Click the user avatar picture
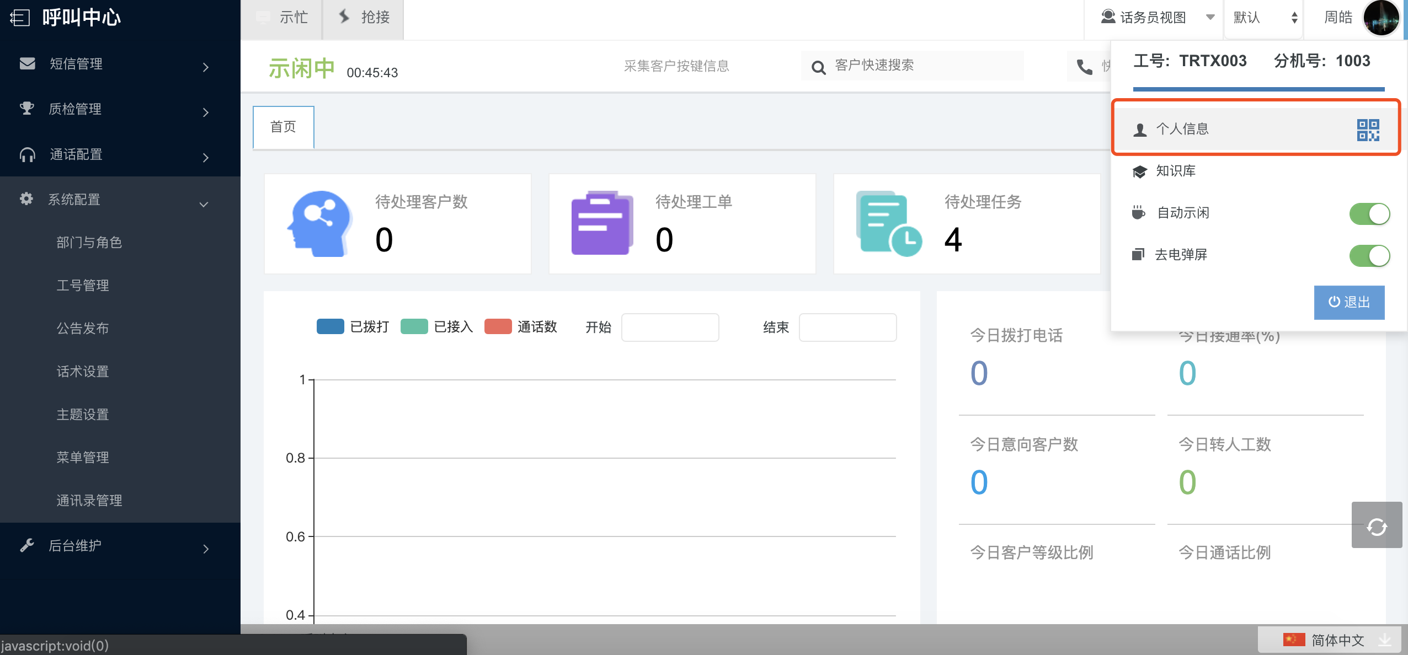The height and width of the screenshot is (655, 1408). point(1380,18)
